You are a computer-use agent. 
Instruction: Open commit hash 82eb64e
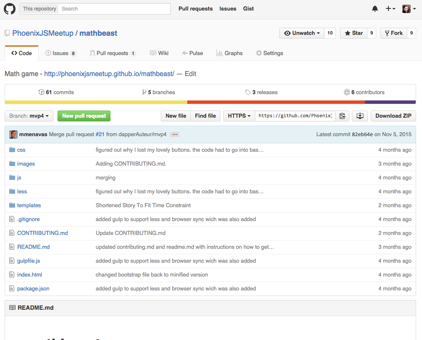point(362,134)
